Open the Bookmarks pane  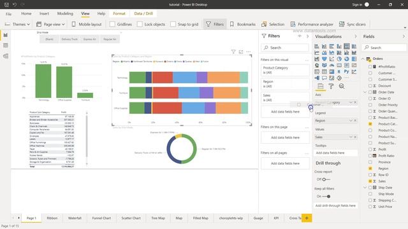[x=243, y=24]
